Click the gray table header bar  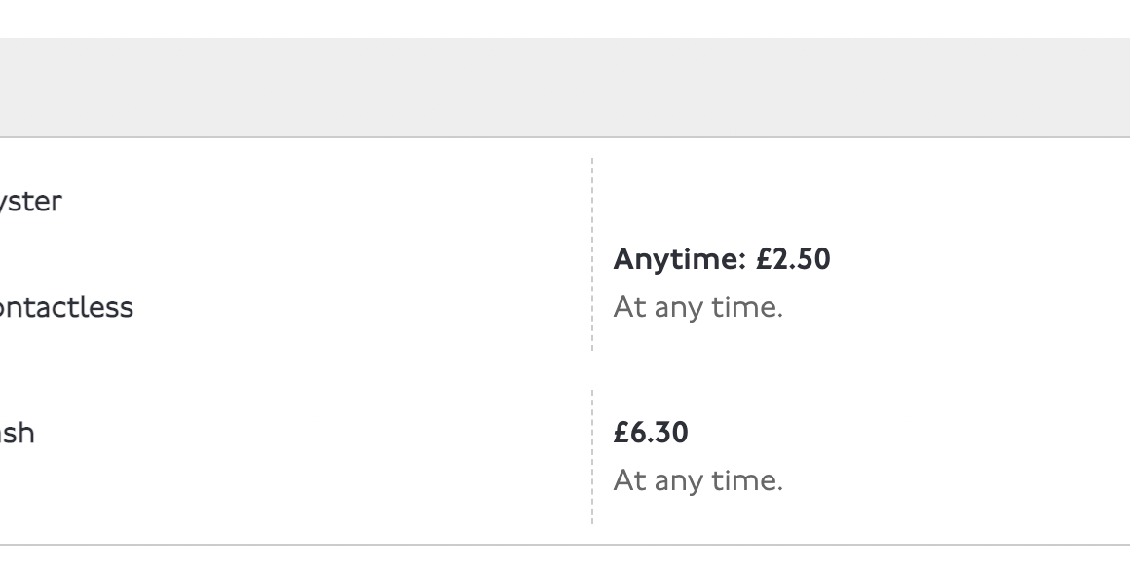(x=565, y=88)
